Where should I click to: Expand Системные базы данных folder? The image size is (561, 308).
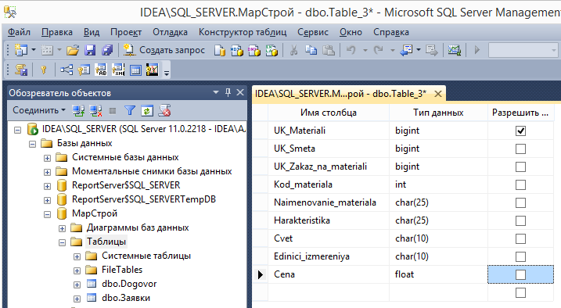coord(47,158)
